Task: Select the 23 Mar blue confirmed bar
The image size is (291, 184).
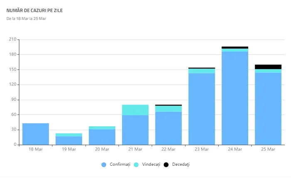Action: click(x=202, y=109)
